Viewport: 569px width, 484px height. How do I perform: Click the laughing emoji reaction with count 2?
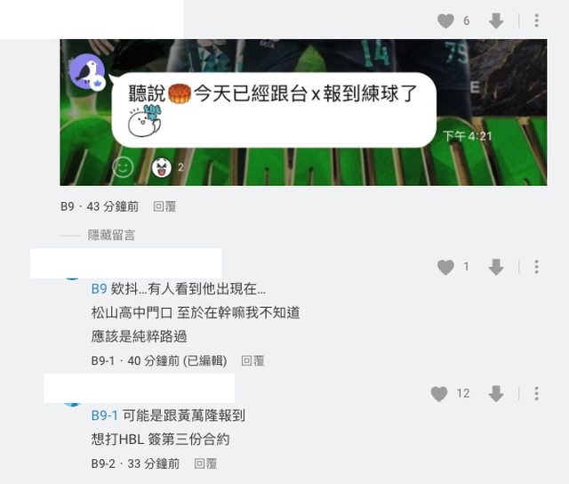162,167
